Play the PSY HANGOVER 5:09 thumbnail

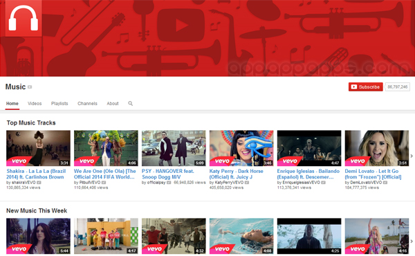174,148
